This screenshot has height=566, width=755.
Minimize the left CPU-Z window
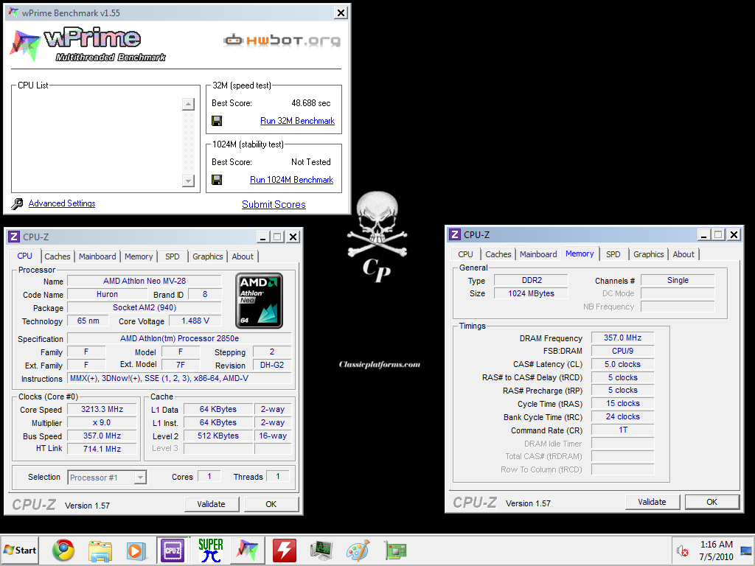[262, 237]
